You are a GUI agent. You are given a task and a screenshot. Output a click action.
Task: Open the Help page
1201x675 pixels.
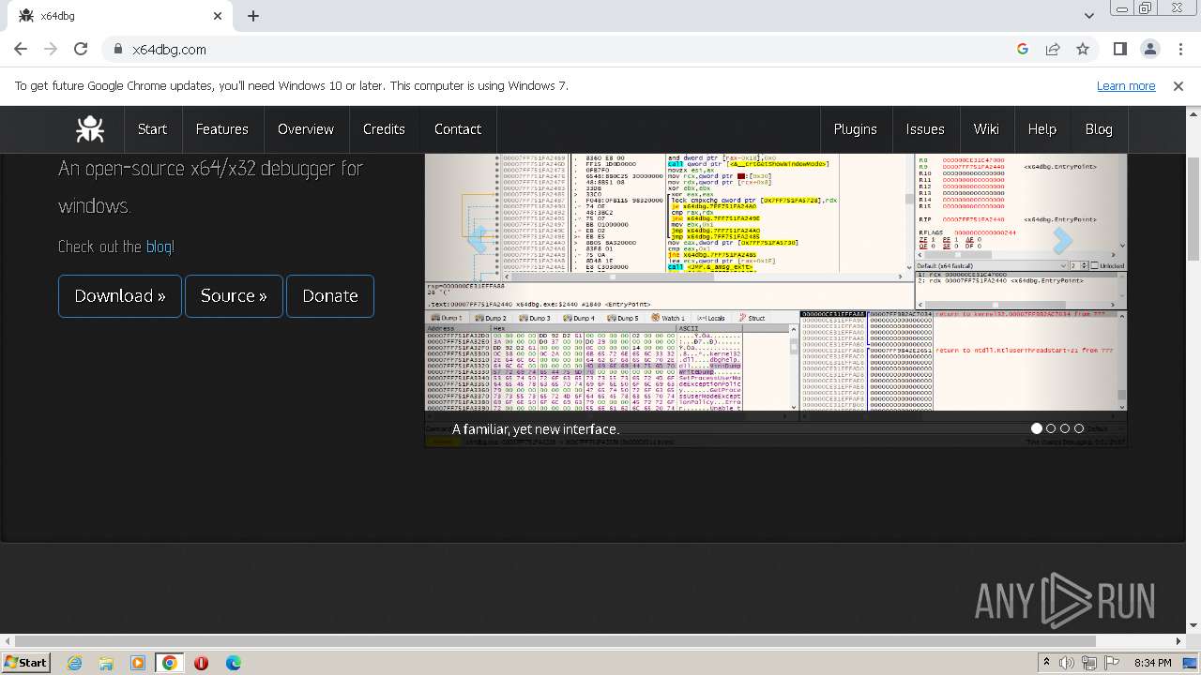coord(1042,129)
